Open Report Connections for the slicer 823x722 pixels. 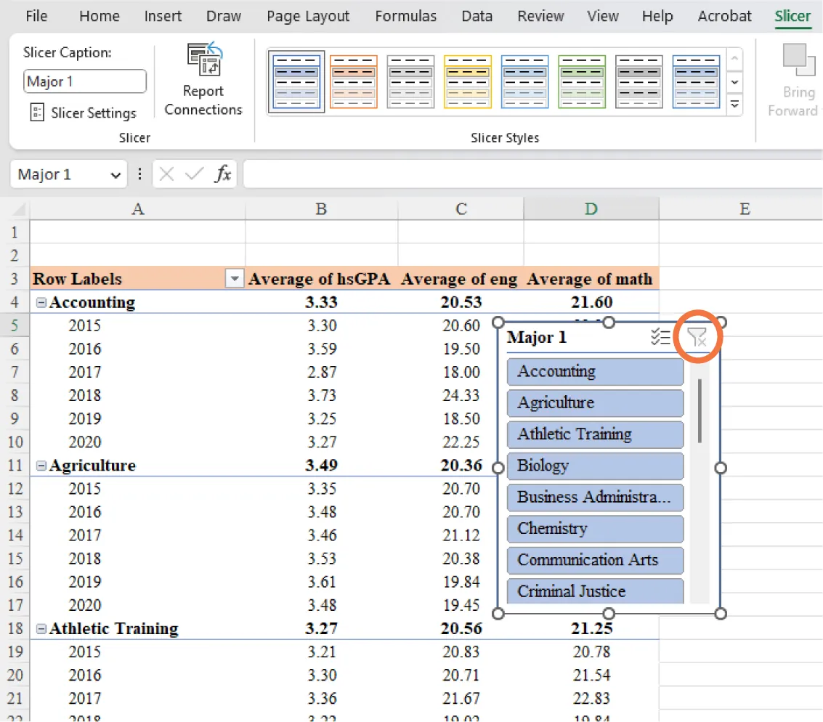tap(203, 80)
